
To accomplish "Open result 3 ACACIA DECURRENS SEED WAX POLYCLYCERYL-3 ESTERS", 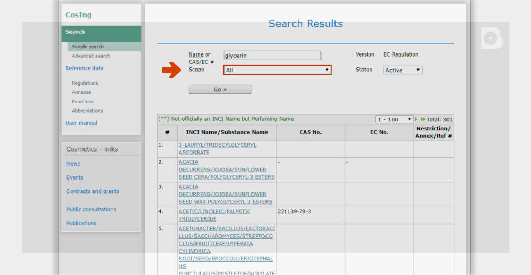I will [x=225, y=194].
